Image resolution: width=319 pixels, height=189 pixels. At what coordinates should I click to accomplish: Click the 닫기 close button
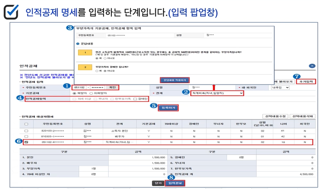[158, 183]
